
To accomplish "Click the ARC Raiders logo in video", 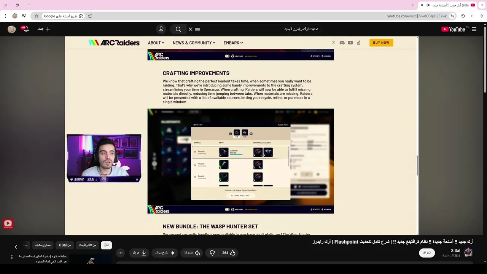I will point(114,43).
